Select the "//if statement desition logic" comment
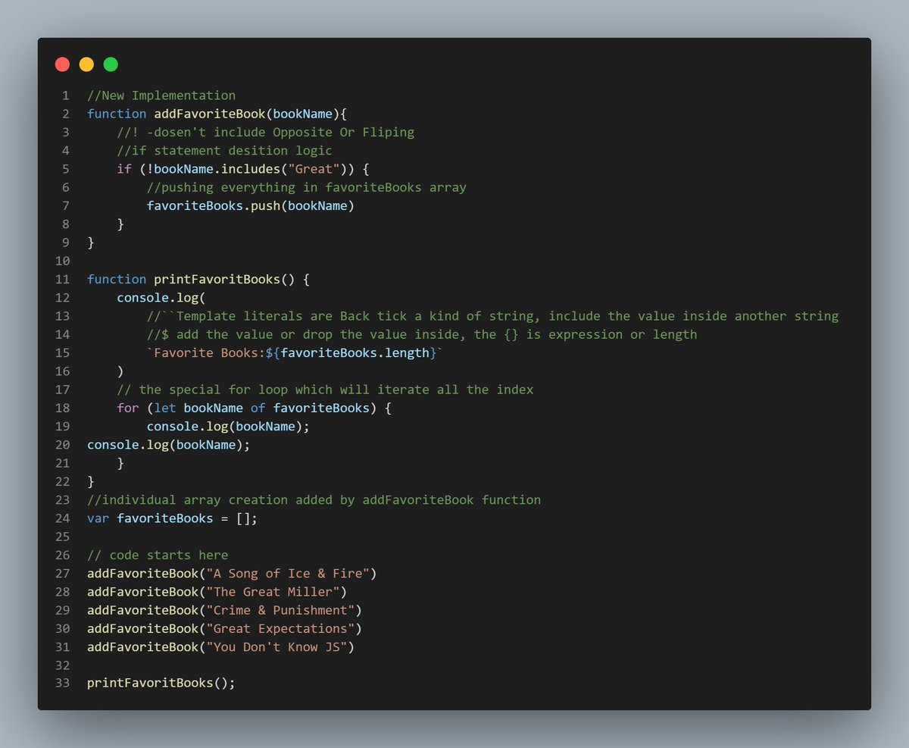The height and width of the screenshot is (748, 909). pyautogui.click(x=224, y=150)
